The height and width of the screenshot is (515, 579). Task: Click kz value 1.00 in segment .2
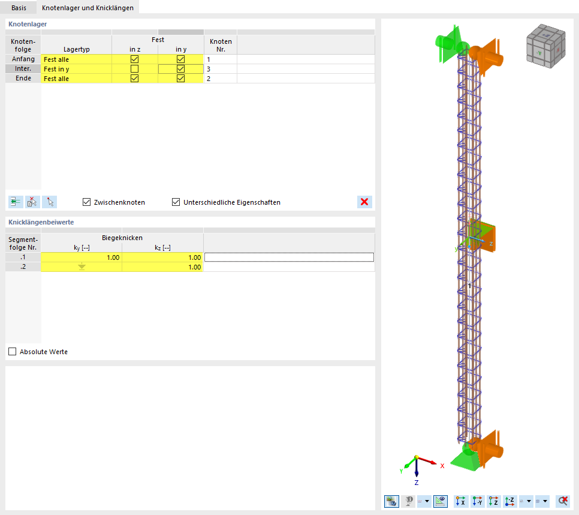[x=163, y=267]
